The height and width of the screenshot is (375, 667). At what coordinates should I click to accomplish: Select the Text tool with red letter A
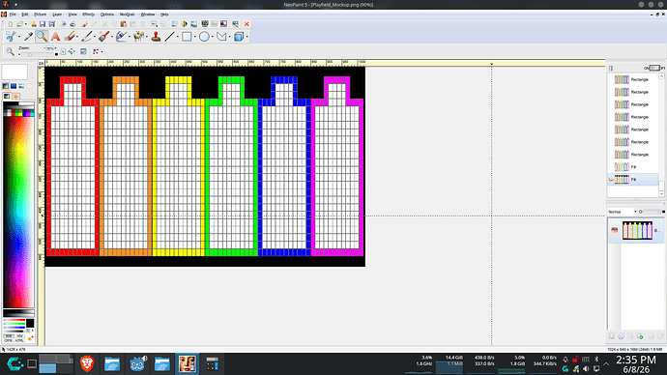tap(55, 37)
